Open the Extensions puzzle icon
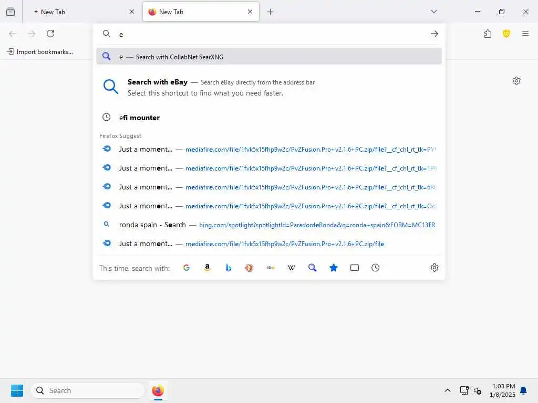Screen dimensions: 538x403 click(488, 34)
